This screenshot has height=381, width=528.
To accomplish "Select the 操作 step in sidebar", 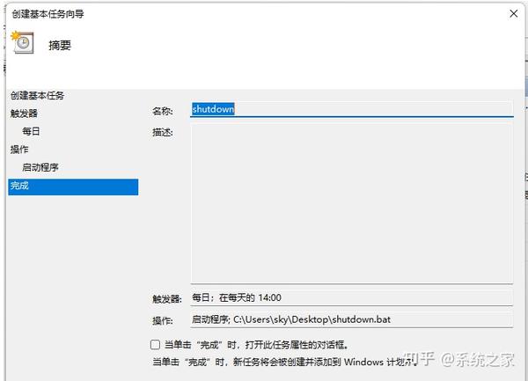I will pos(19,149).
